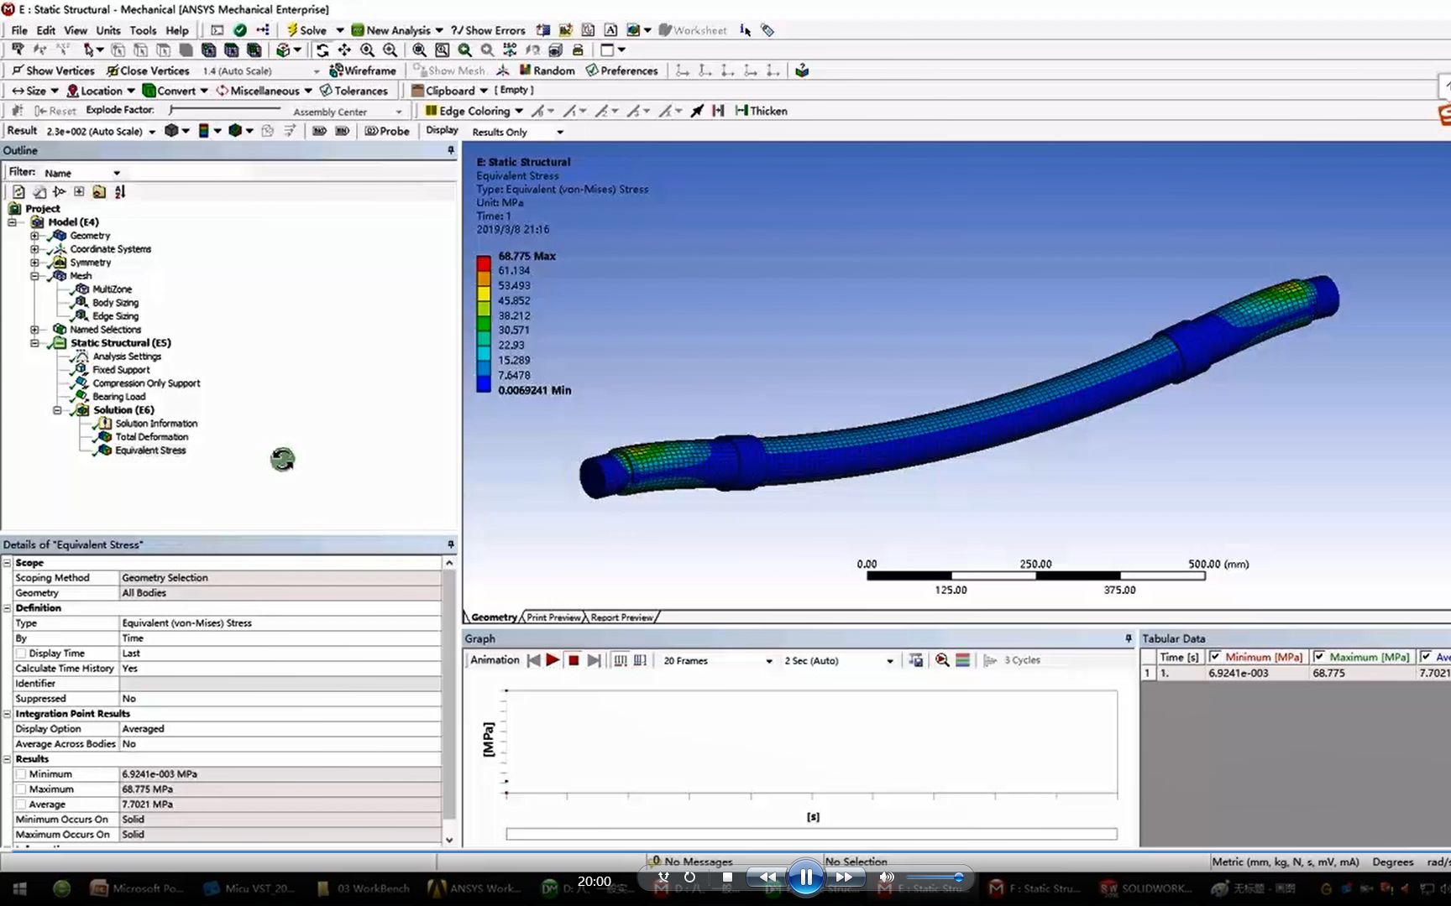Screen dimensions: 1451x906
Task: Click the video player rewind button
Action: [767, 877]
